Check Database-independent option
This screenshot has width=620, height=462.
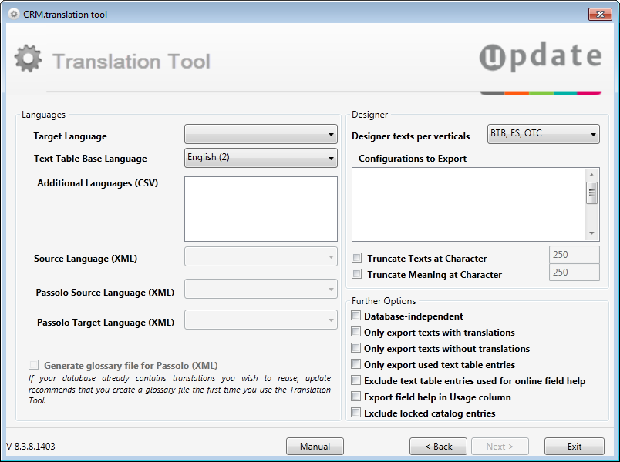point(355,316)
